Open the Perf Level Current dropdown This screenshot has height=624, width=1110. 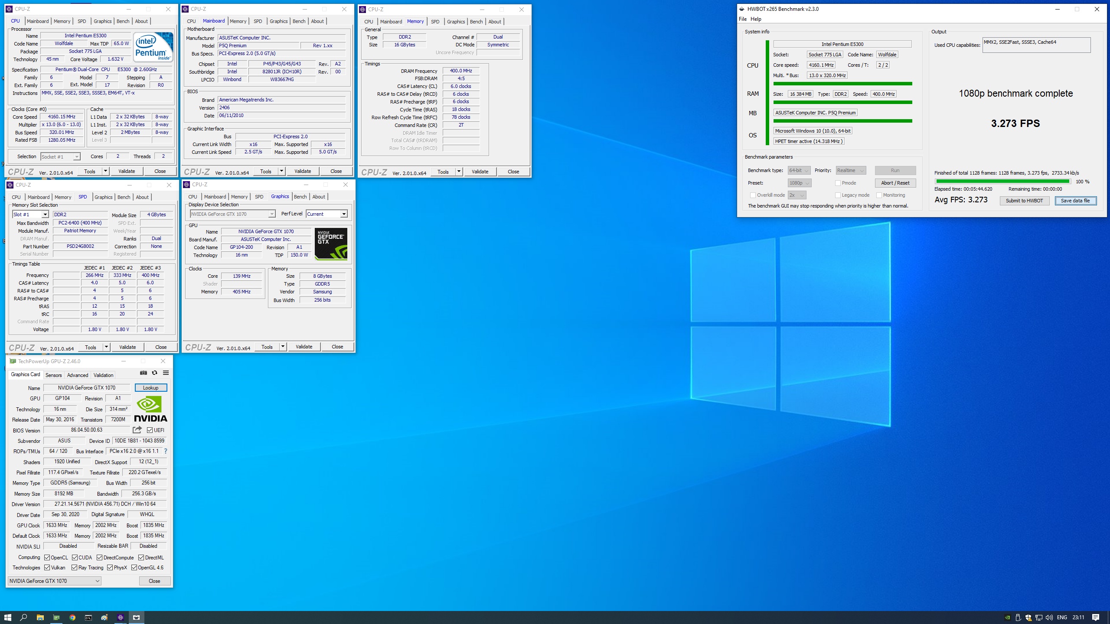point(326,214)
